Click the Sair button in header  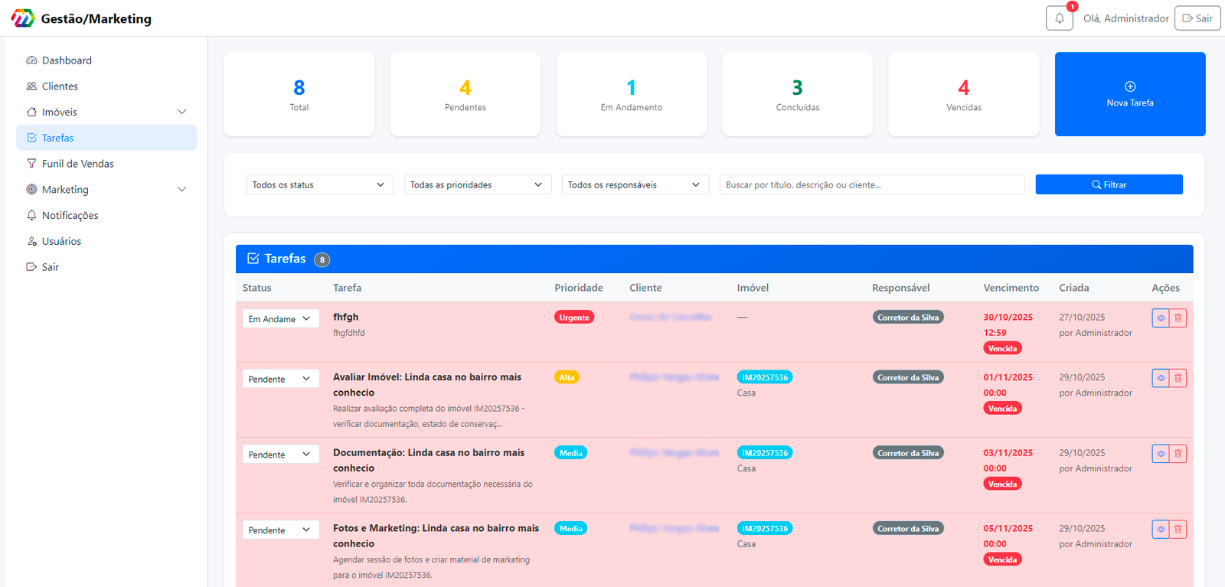[x=1197, y=18]
